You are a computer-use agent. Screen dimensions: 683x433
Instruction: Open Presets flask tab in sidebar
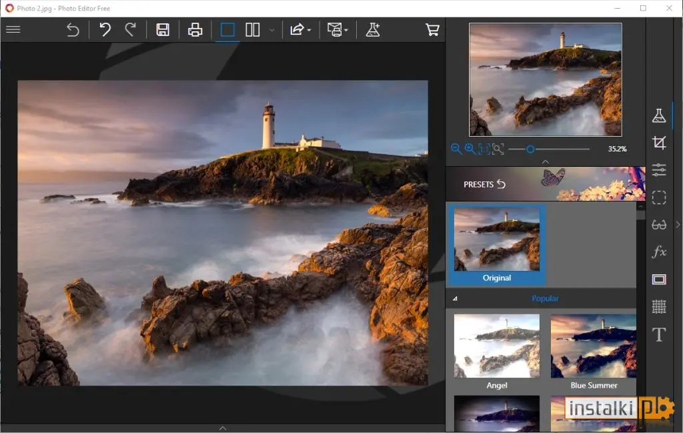click(x=658, y=115)
